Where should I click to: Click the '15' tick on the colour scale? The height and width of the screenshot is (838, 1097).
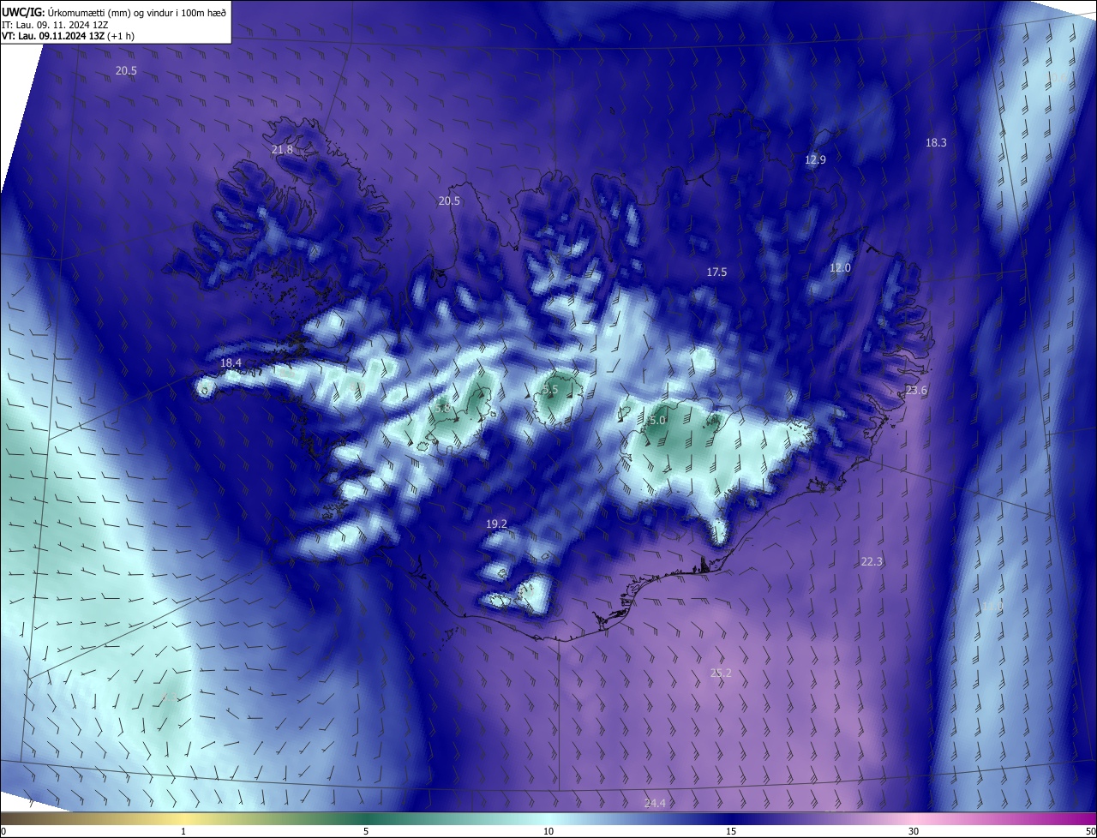tap(731, 832)
